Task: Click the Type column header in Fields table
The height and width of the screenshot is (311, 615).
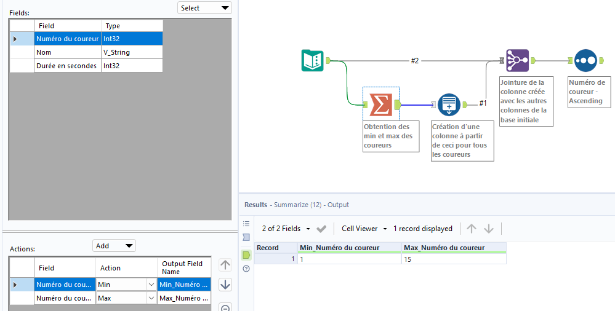Action: click(132, 26)
